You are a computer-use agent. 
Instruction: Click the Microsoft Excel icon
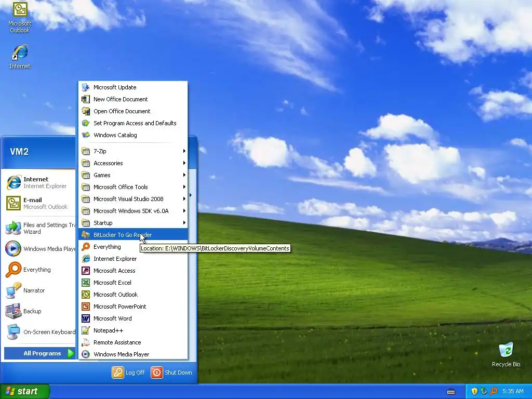[86, 282]
